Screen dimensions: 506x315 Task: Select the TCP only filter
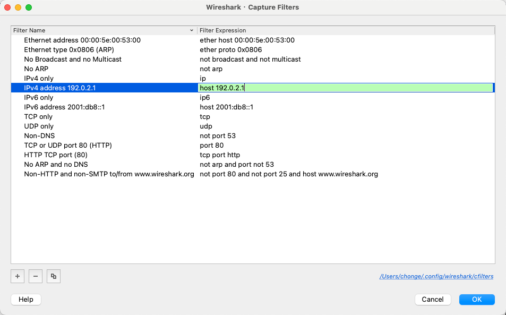point(38,117)
